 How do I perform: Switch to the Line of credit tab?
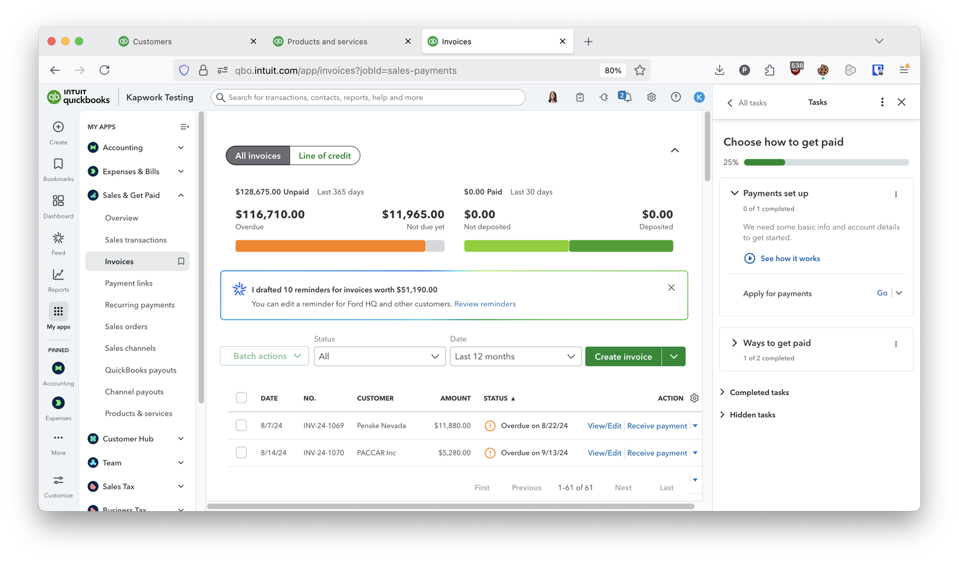325,156
